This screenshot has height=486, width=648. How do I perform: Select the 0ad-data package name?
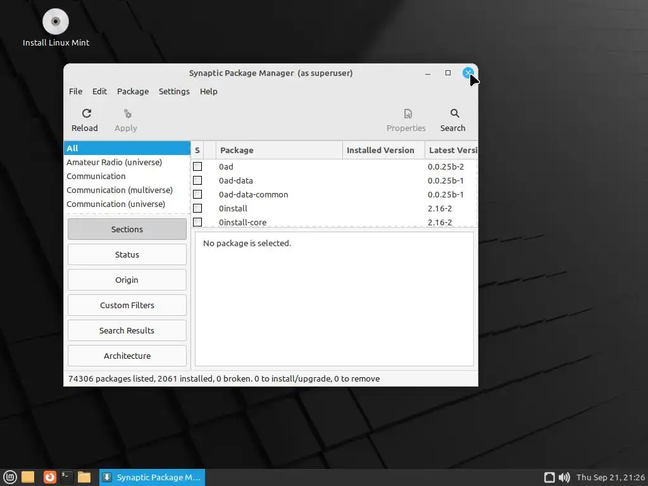tap(235, 180)
